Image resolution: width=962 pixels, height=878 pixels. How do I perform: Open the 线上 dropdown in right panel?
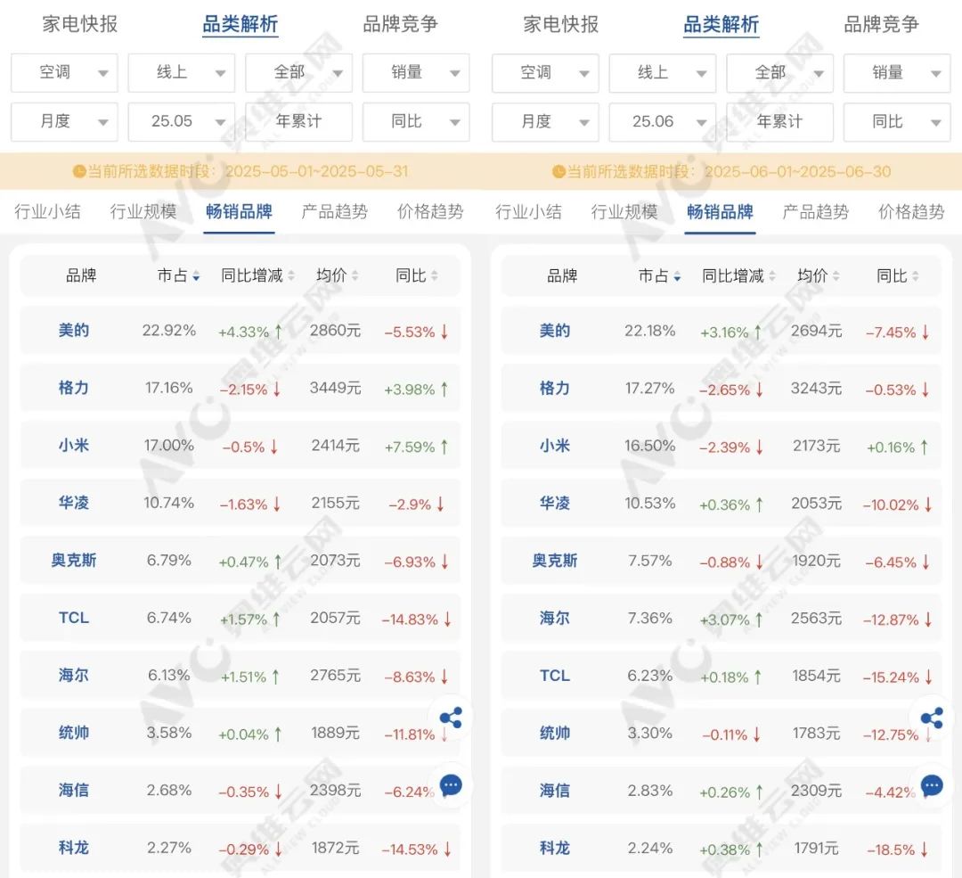663,73
